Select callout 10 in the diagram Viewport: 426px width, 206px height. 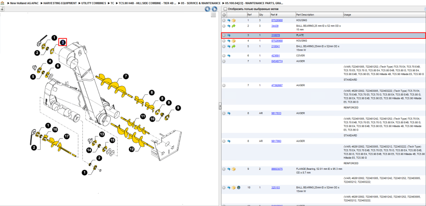(153, 119)
